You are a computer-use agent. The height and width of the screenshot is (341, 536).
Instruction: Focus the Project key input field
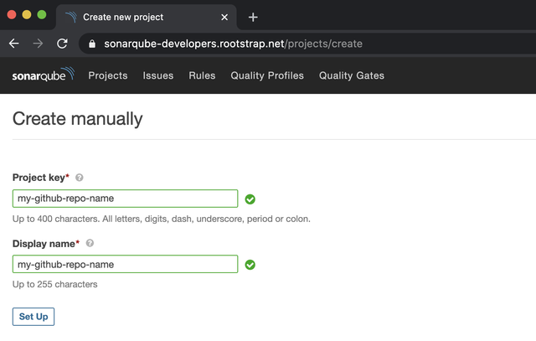pyautogui.click(x=126, y=199)
